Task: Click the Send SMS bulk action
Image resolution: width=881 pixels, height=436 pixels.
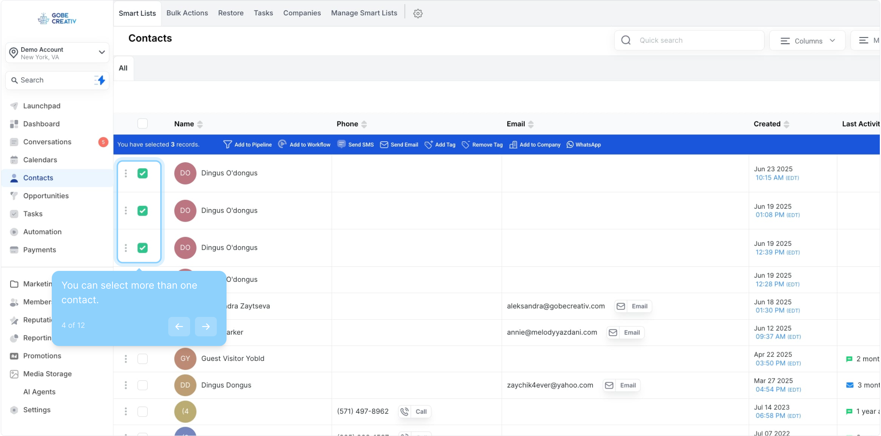Action: (356, 145)
